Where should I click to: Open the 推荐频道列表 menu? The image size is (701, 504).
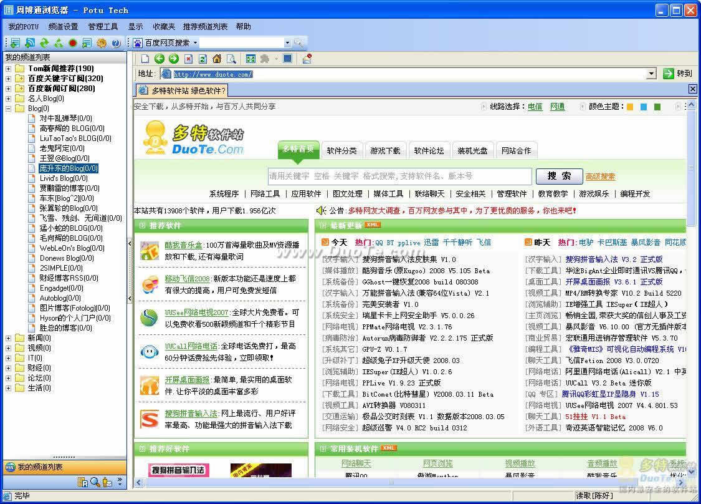(x=205, y=27)
